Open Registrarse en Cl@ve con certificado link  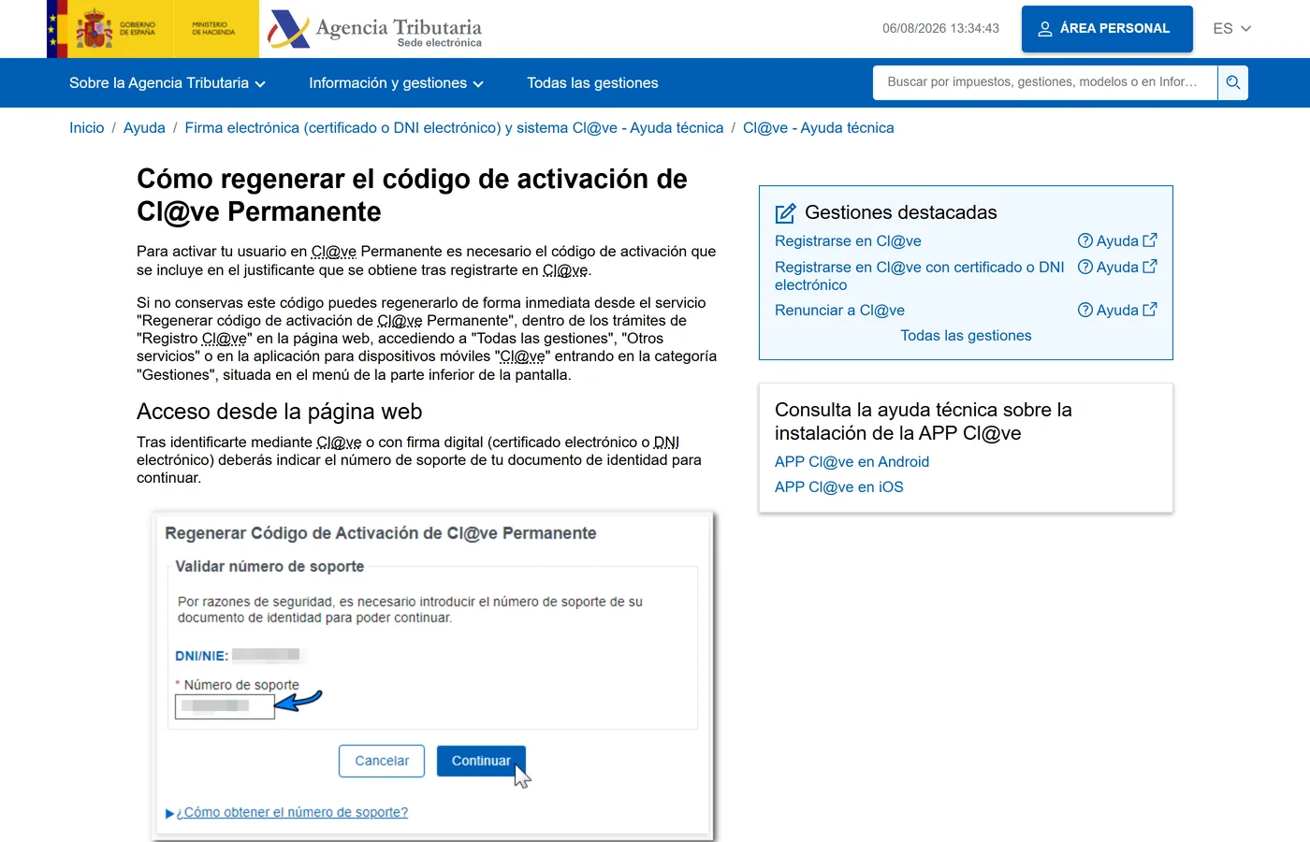(920, 276)
